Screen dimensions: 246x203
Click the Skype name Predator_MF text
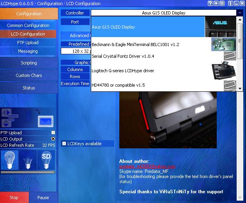pos(144,171)
